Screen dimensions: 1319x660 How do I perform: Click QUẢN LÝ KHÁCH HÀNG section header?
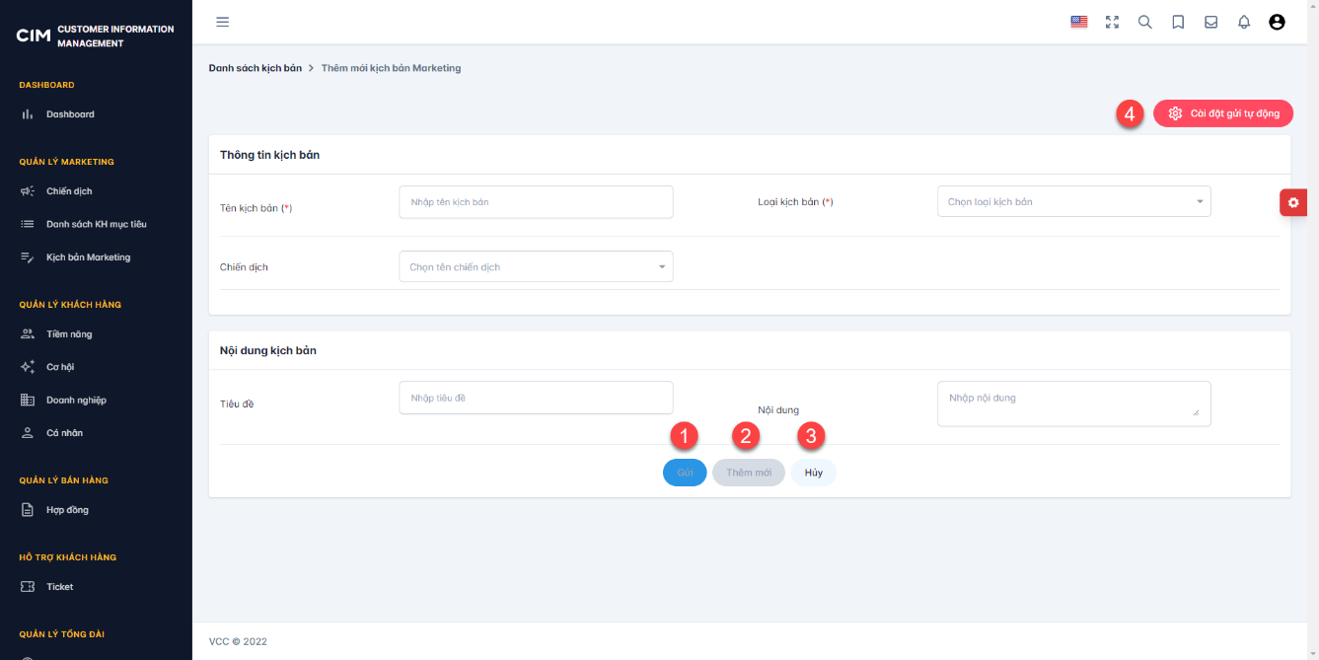(70, 305)
